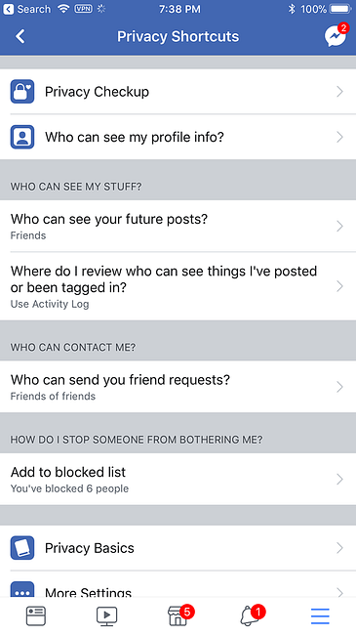Viewport: 356px width, 635px height.
Task: Expand chevron for Add to blocked list
Action: click(339, 479)
